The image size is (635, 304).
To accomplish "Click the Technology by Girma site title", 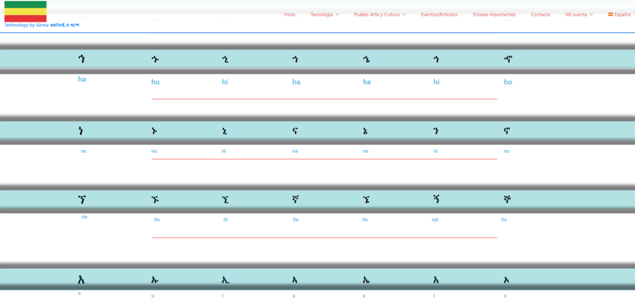I will (42, 25).
